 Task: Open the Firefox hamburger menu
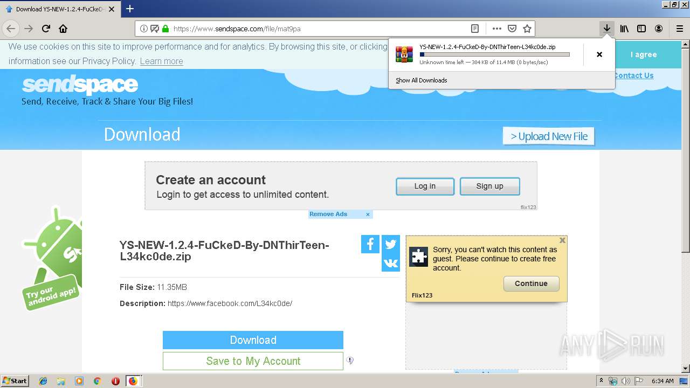click(680, 29)
